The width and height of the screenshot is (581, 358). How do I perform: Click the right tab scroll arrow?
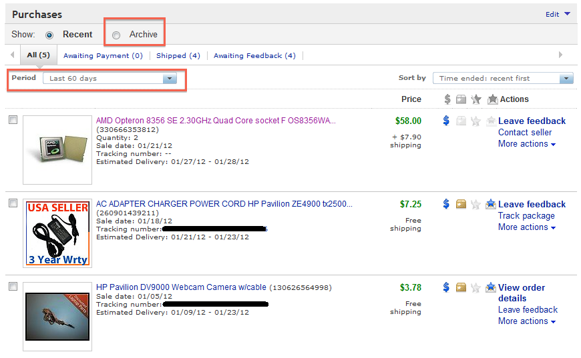(560, 55)
